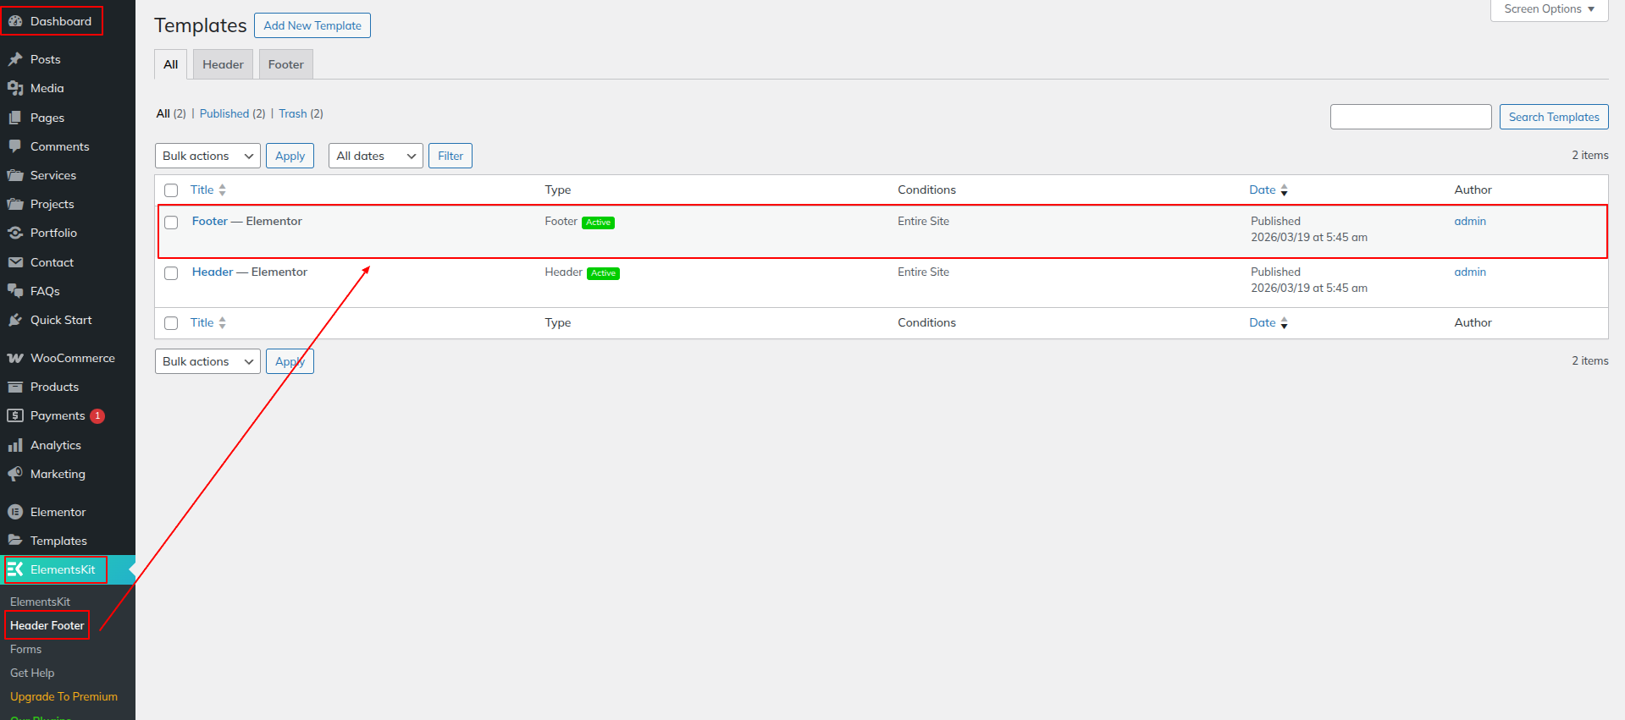Switch to the Footer tab
The height and width of the screenshot is (720, 1625).
285,64
